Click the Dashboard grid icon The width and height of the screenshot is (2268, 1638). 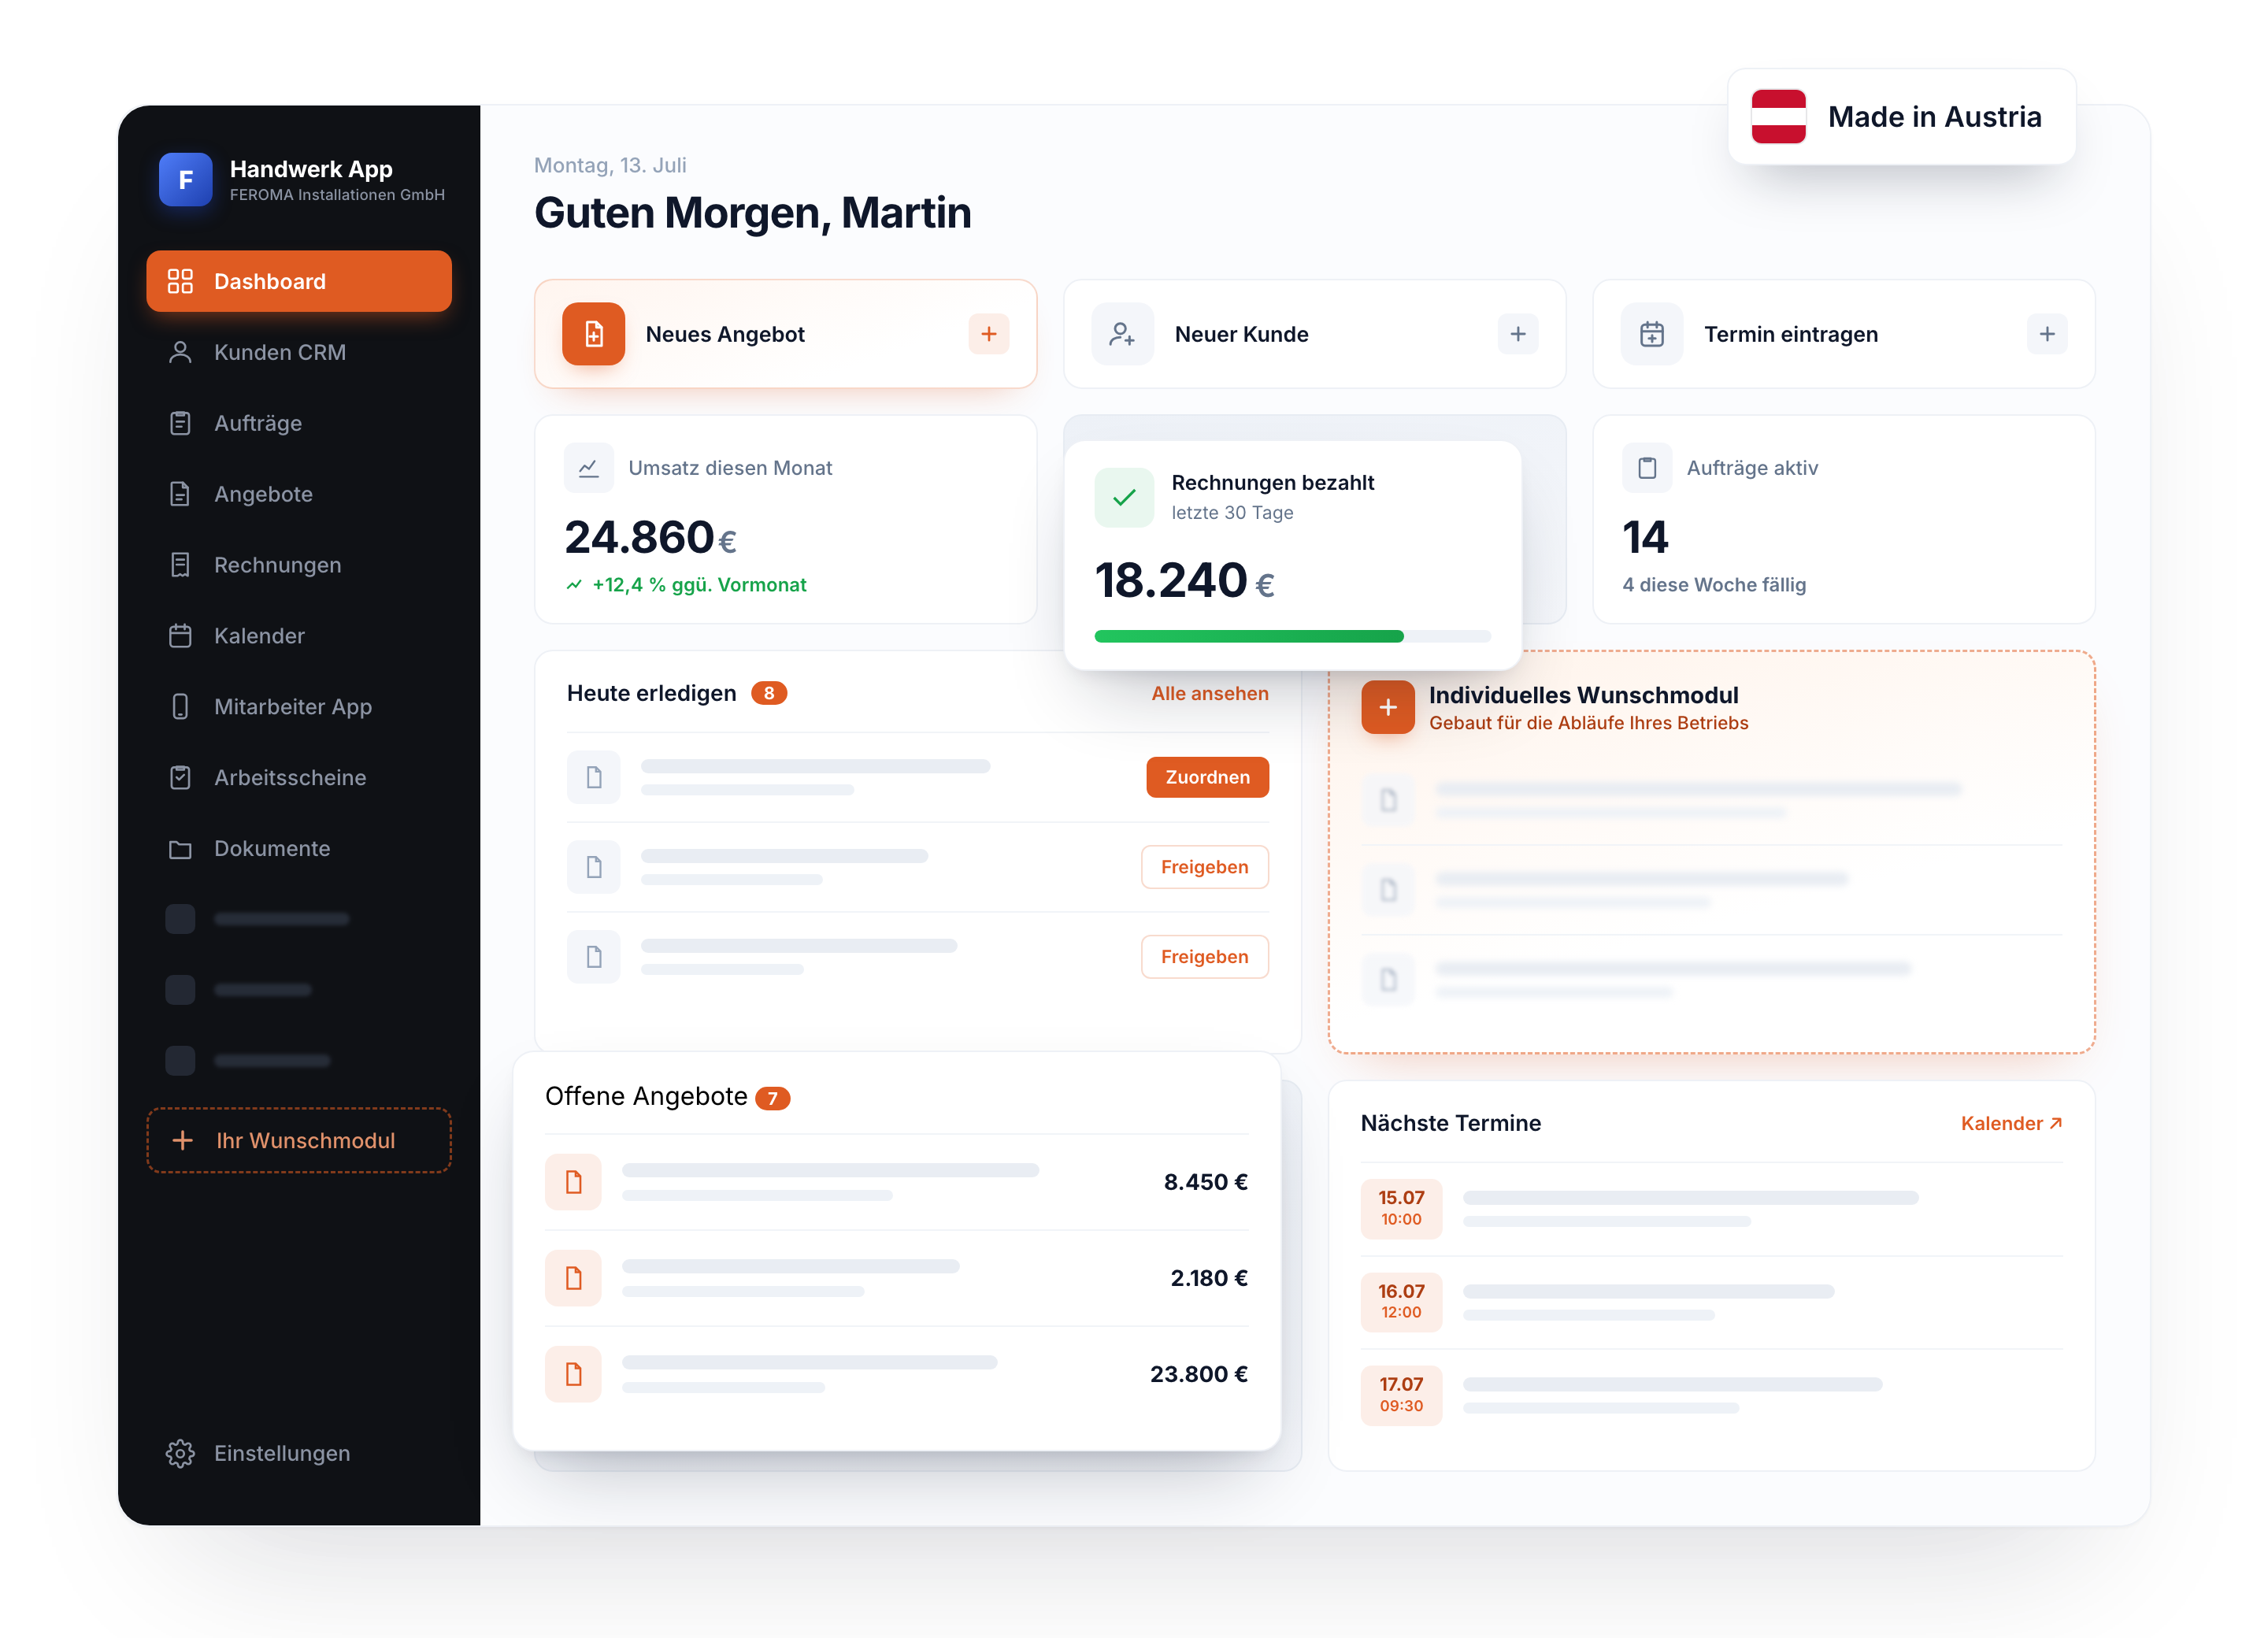180,281
